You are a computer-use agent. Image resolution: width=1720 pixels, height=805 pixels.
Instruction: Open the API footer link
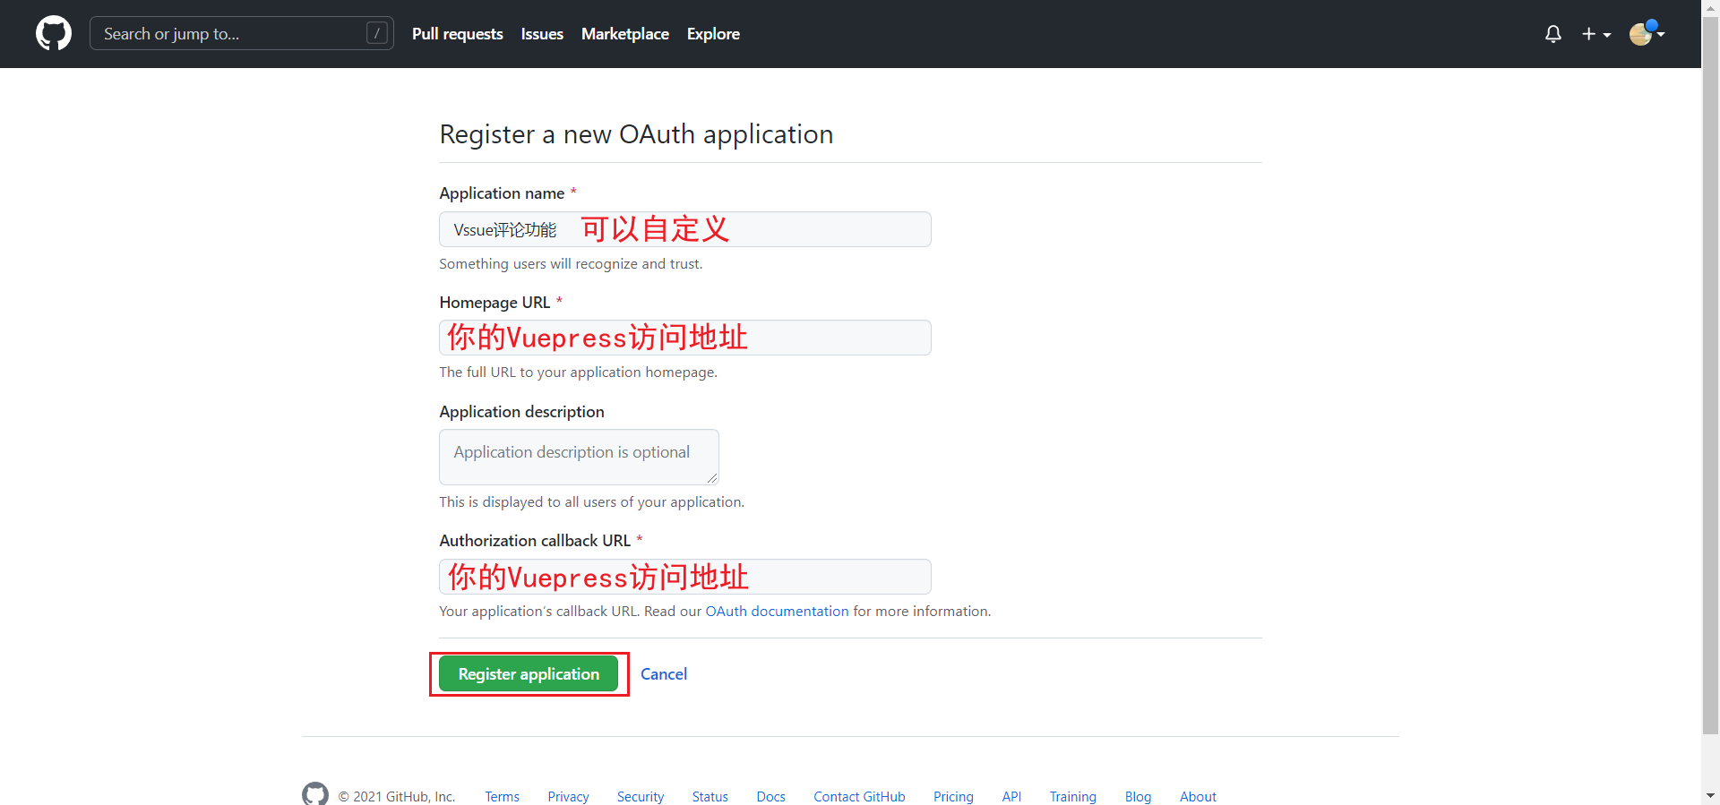1011,796
